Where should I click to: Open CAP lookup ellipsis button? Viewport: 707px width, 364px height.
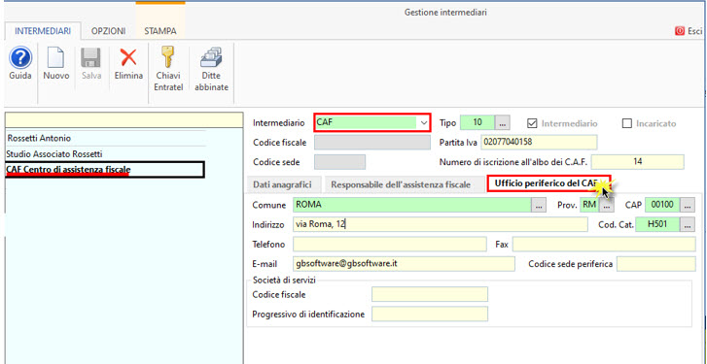tap(687, 205)
